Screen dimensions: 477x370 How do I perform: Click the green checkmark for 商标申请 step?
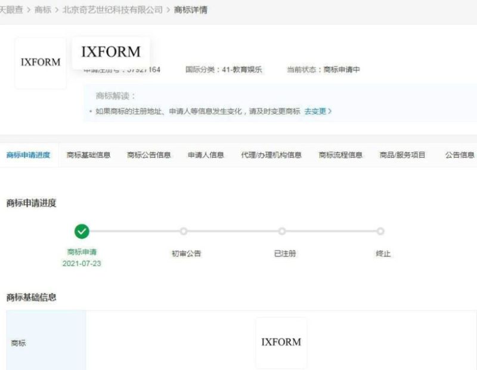(x=82, y=232)
